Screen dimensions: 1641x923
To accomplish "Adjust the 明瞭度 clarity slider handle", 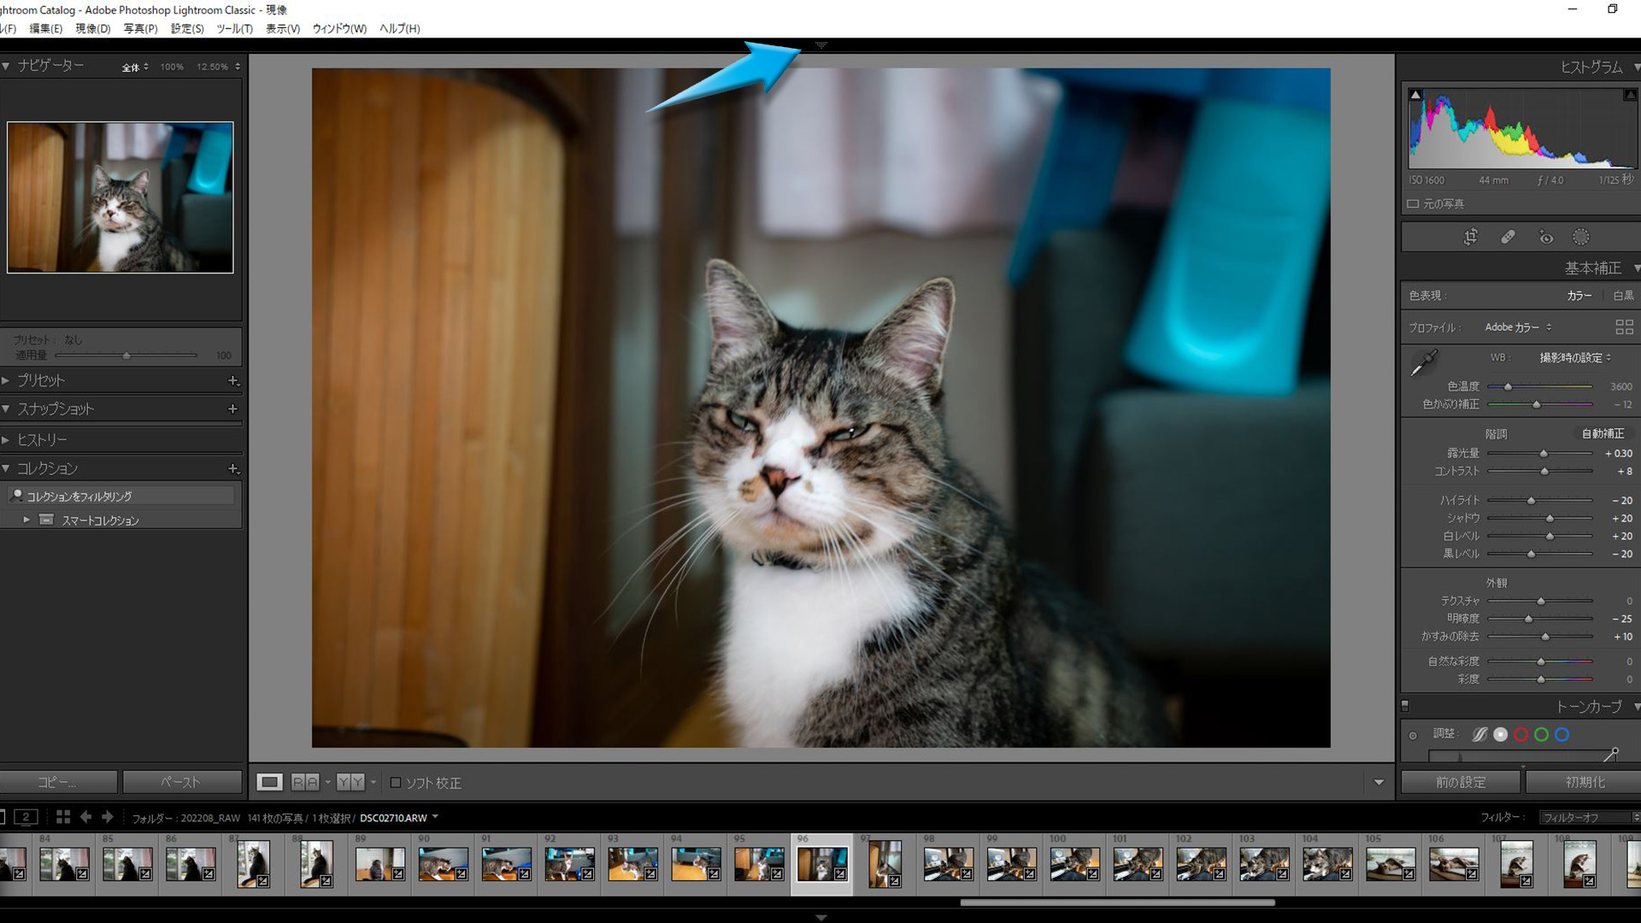I will 1528,619.
